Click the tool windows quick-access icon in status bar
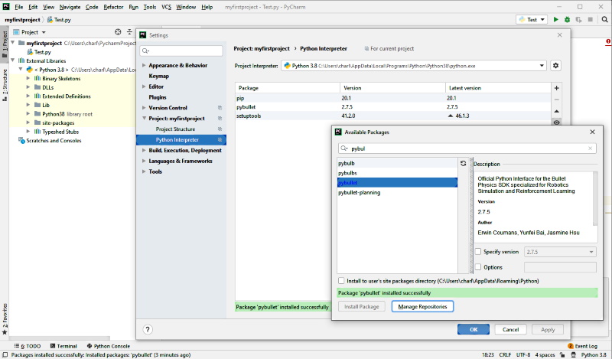The image size is (612, 359). 5,354
